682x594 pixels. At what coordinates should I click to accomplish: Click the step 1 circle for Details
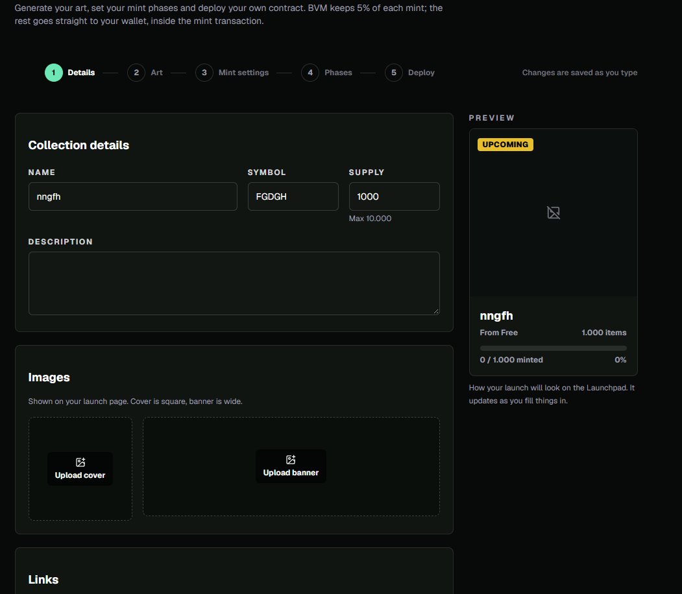(x=53, y=73)
